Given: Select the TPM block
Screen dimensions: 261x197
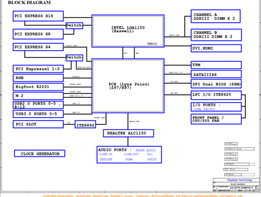Looking at the screenshot, I should pos(216,65).
